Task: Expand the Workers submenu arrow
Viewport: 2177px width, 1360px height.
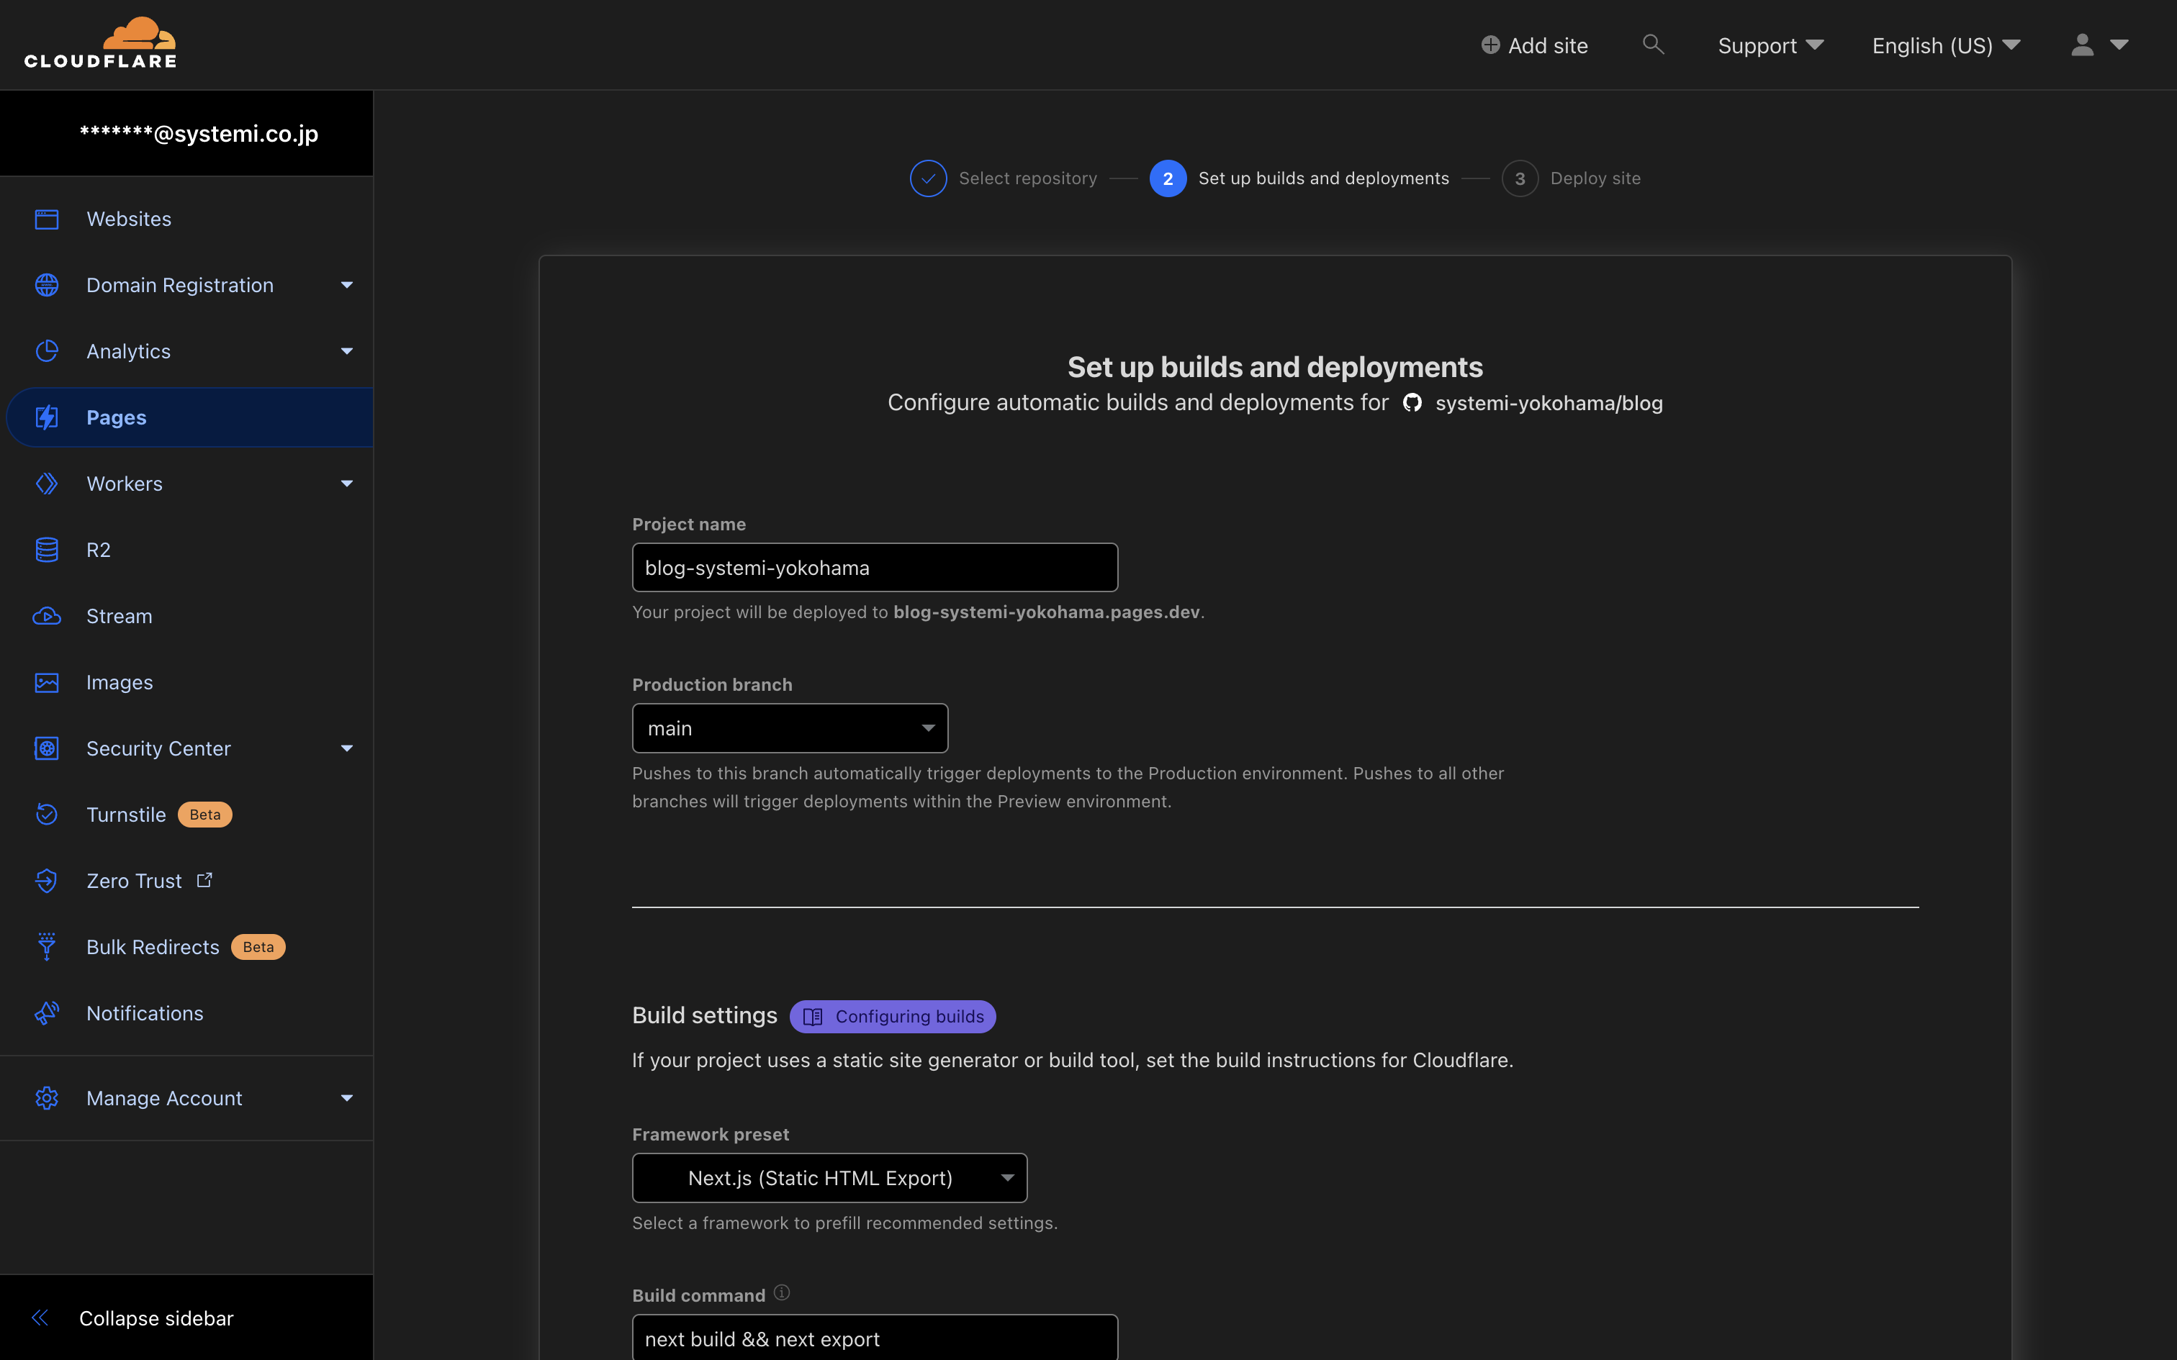Action: 346,484
